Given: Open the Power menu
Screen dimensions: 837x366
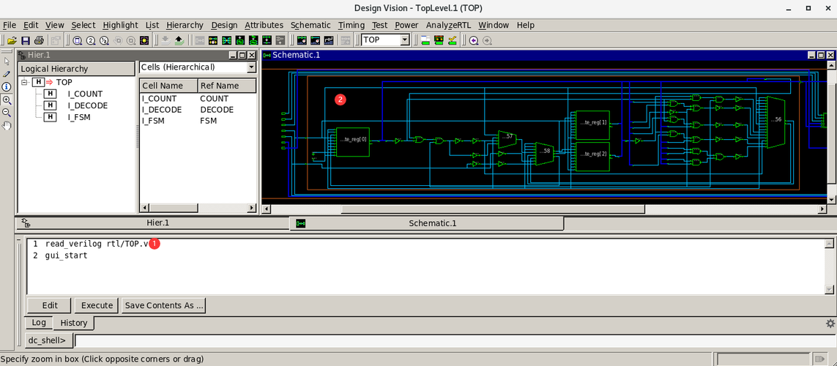Looking at the screenshot, I should coord(406,25).
